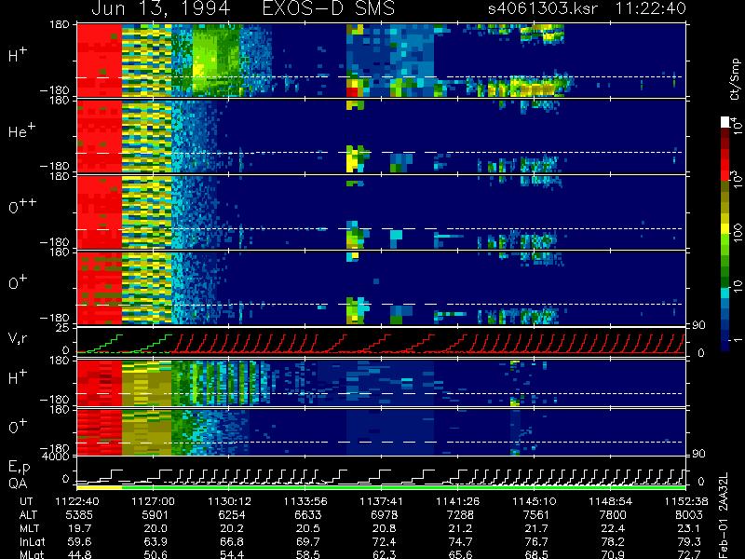Click the 'E,p' panel label
The image size is (745, 559).
coord(19,467)
